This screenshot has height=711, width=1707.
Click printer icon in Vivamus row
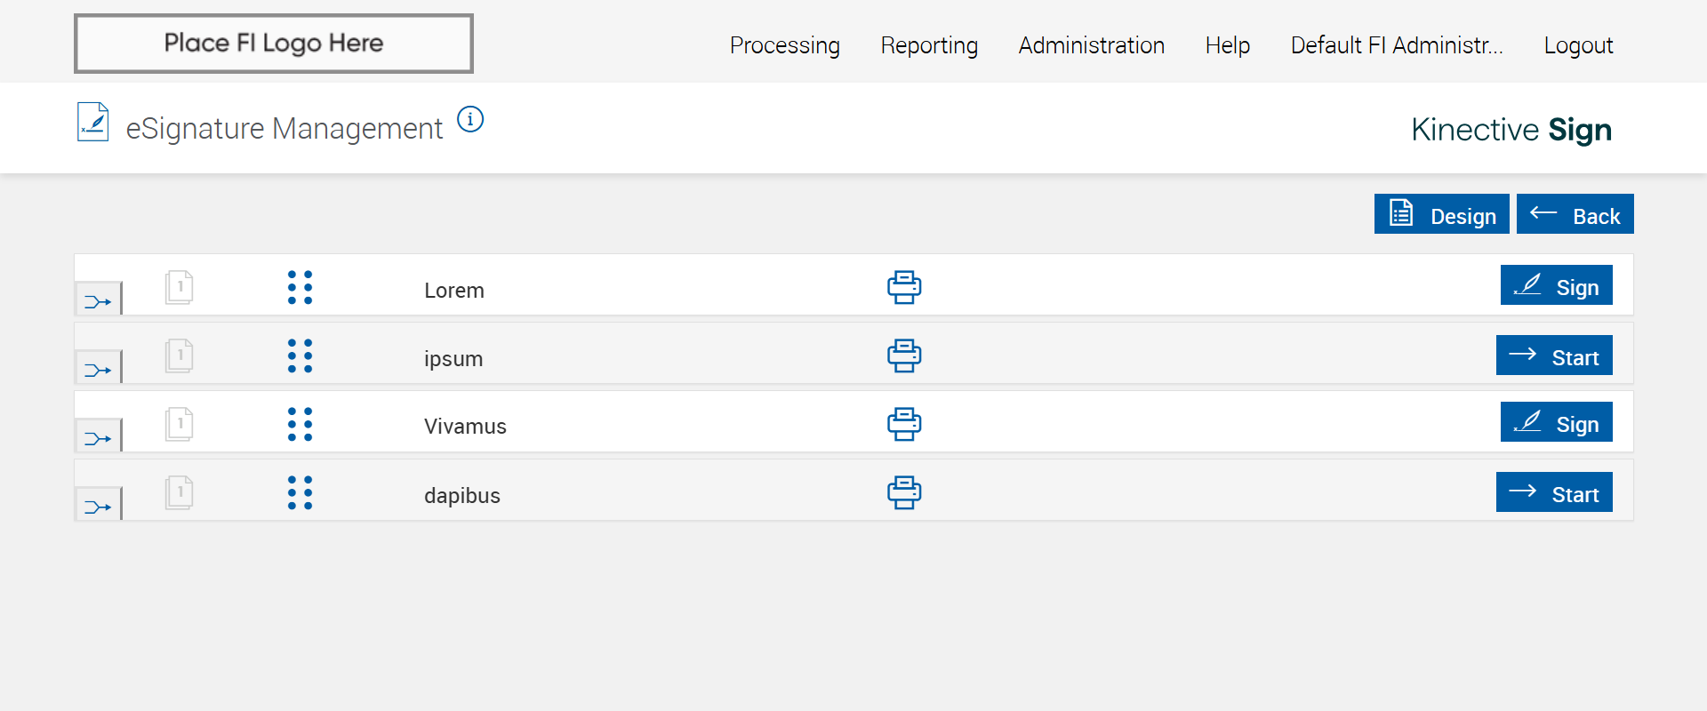[904, 424]
